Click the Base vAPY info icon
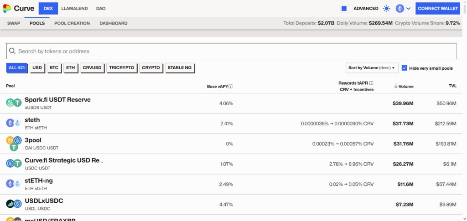 click(230, 87)
